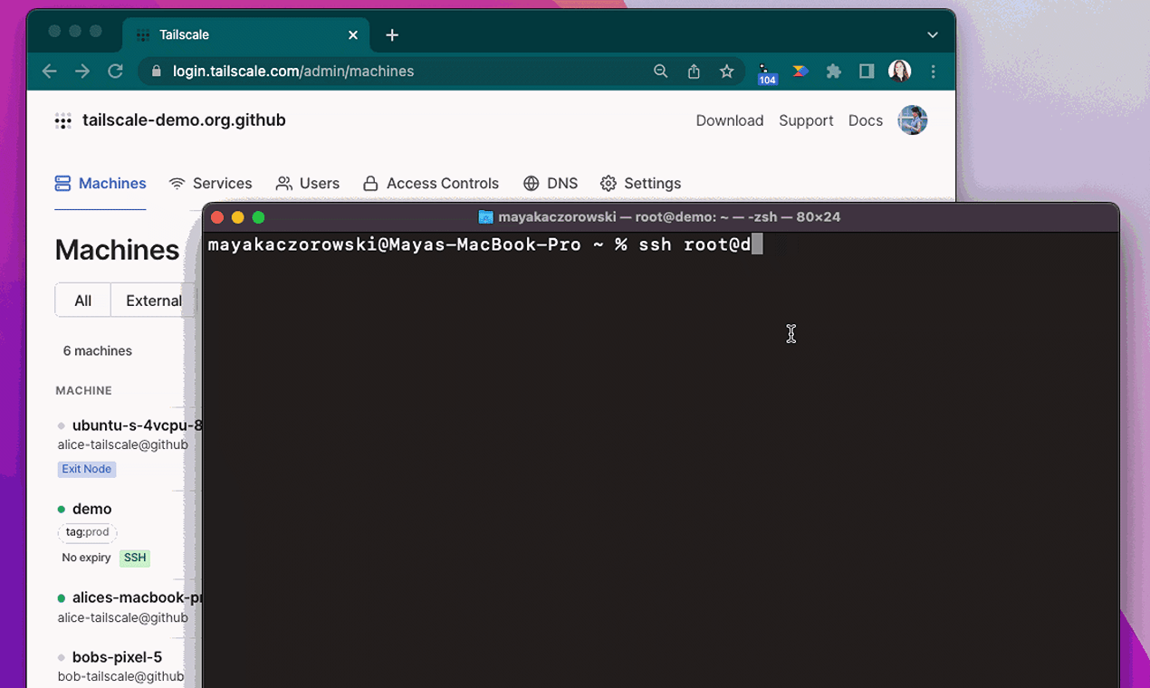Screen dimensions: 1150x688
Task: Open the Access Controls tab
Action: click(431, 184)
